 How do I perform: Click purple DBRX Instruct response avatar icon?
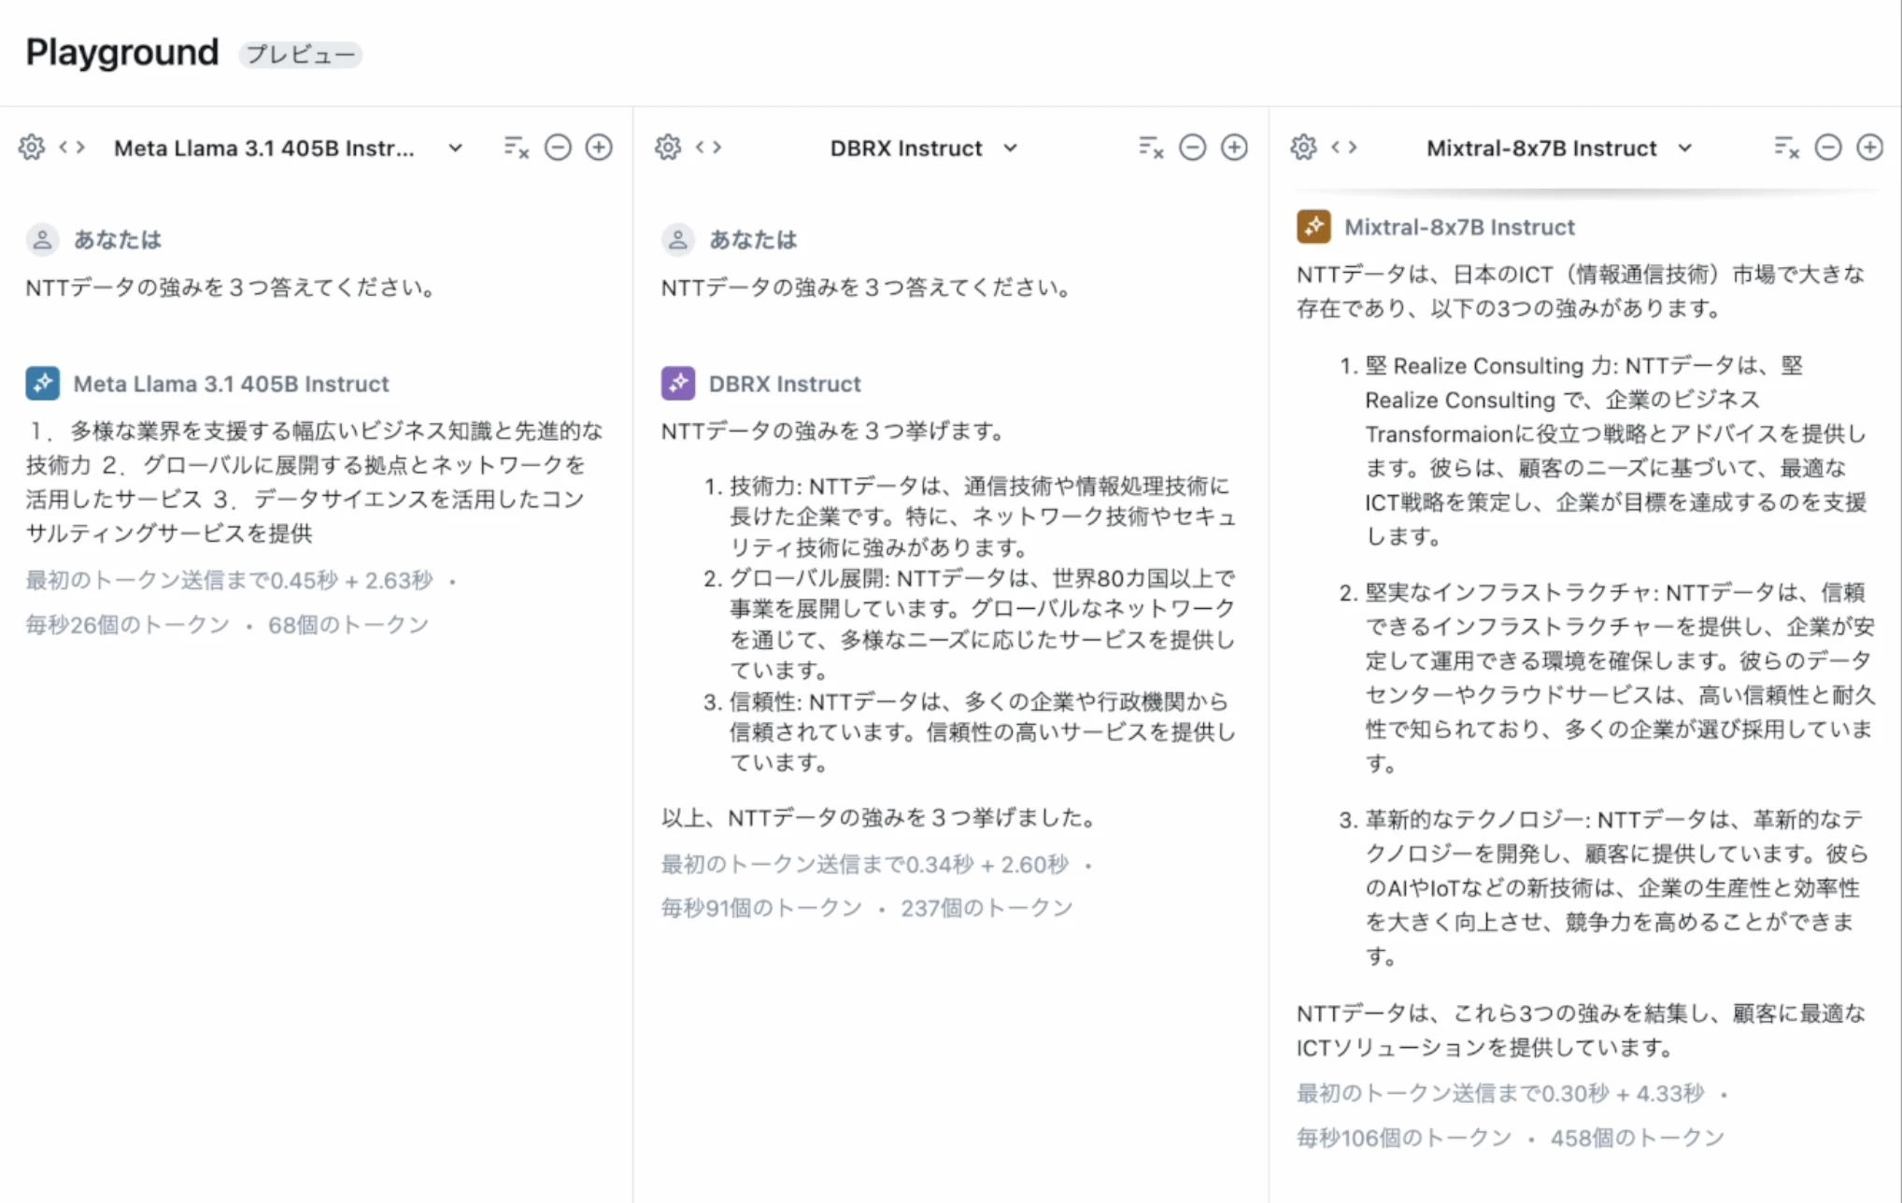[x=678, y=383]
